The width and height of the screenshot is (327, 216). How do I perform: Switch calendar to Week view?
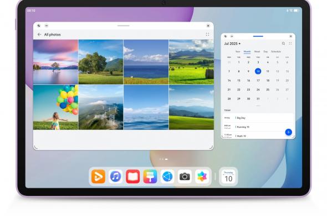click(257, 52)
